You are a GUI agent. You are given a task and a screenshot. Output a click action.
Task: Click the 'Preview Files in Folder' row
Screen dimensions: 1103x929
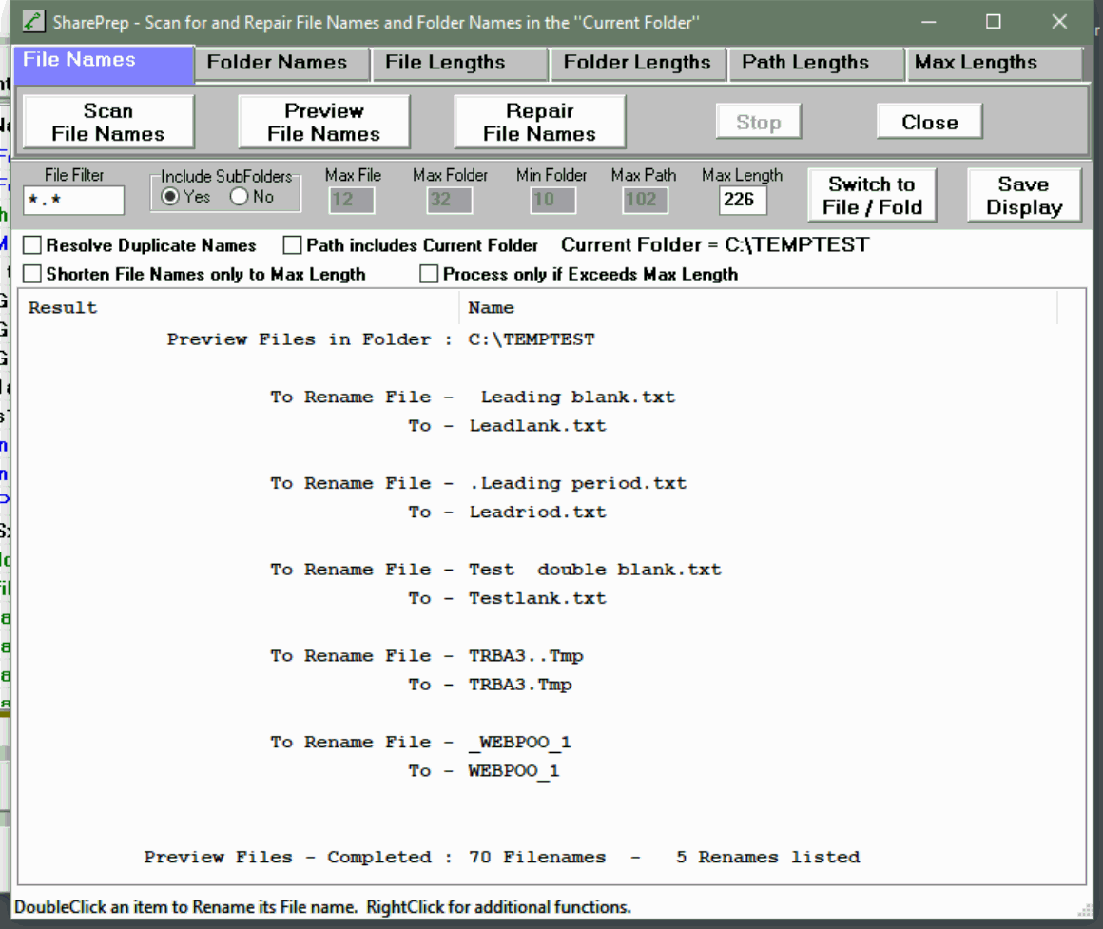380,339
